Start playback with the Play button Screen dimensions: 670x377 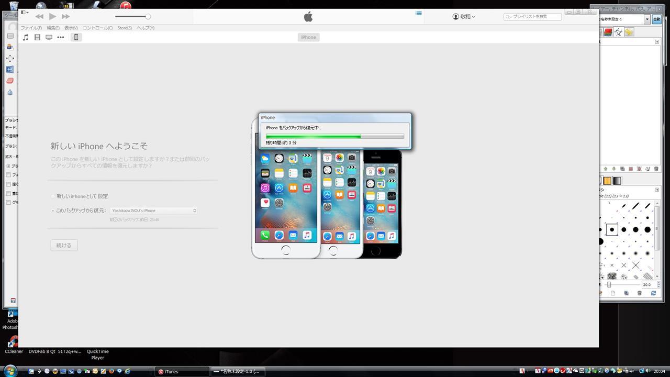(52, 17)
